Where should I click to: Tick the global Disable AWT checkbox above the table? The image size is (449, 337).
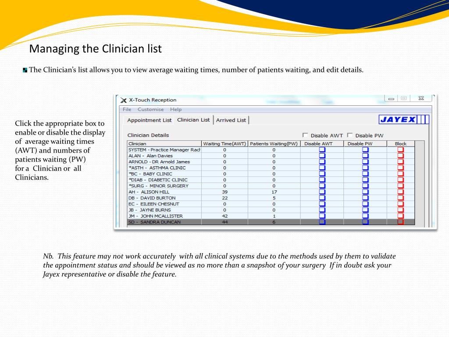pyautogui.click(x=305, y=135)
